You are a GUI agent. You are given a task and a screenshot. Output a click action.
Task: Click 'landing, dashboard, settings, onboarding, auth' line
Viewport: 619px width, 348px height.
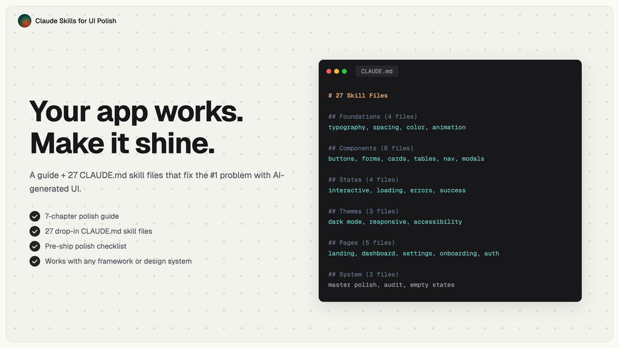pos(413,253)
